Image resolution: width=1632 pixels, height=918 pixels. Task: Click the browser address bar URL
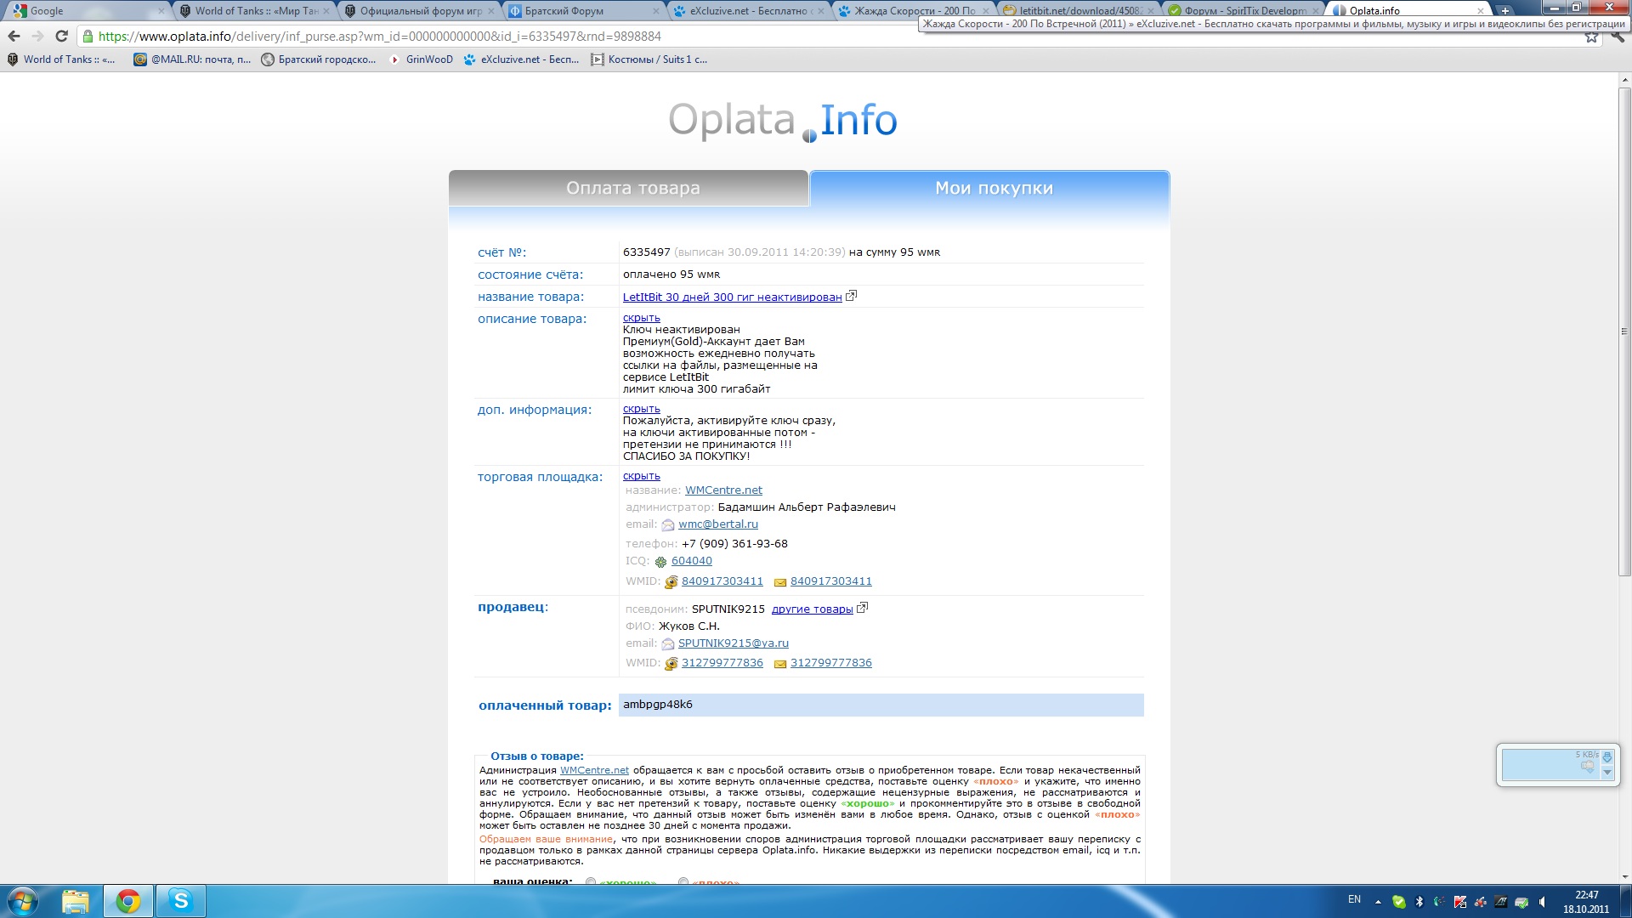tap(379, 37)
